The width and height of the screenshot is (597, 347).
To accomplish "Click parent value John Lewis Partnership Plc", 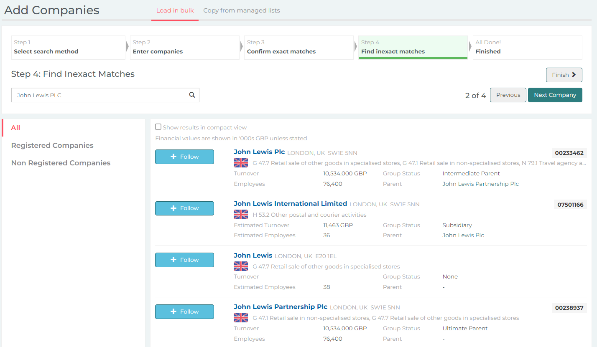I will coord(480,184).
